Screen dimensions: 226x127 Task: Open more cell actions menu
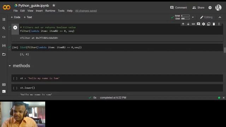tap(219, 24)
